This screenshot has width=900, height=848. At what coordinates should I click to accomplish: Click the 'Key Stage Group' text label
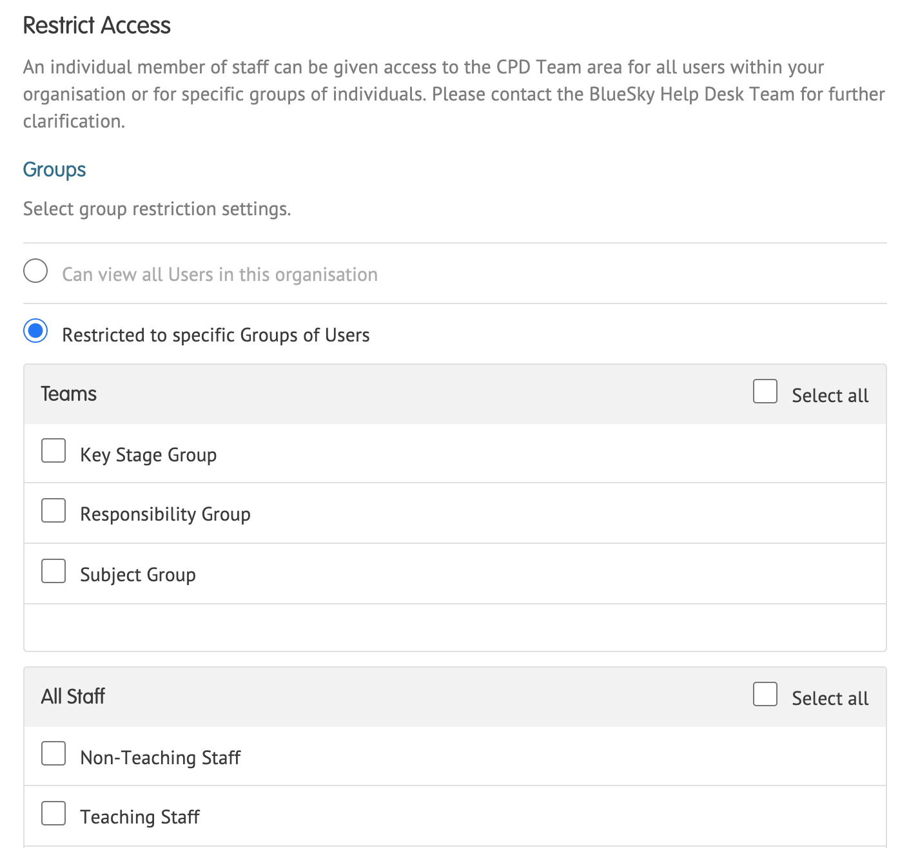click(x=148, y=455)
